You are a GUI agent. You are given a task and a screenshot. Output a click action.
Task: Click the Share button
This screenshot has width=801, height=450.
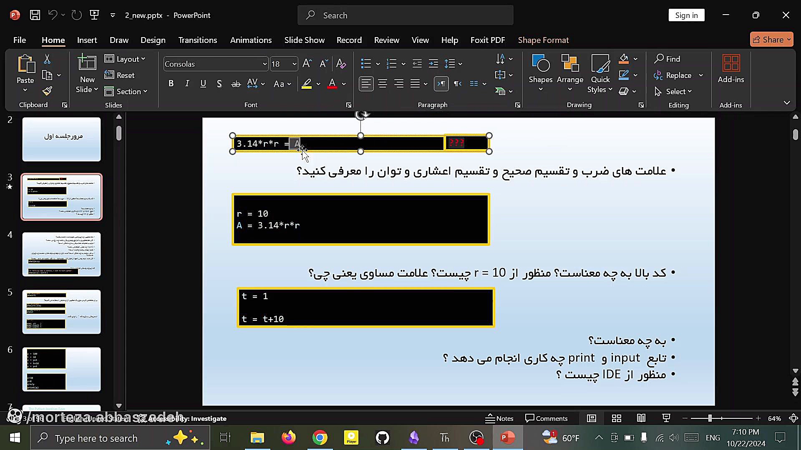point(768,40)
